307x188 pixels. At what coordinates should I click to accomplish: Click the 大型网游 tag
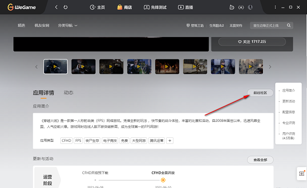click(139, 140)
